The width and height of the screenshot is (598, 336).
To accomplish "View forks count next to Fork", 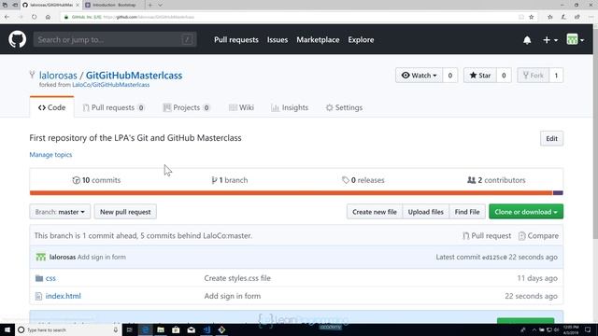I will coord(556,76).
